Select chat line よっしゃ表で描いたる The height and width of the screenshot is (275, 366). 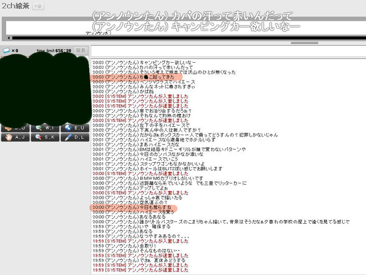(137, 198)
